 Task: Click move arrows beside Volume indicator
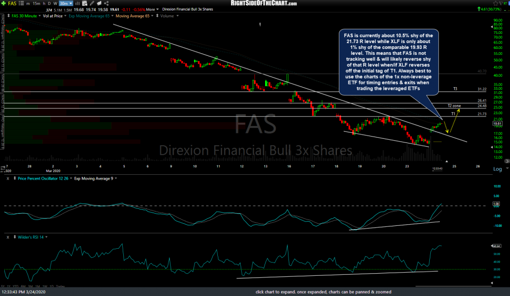(x=157, y=16)
